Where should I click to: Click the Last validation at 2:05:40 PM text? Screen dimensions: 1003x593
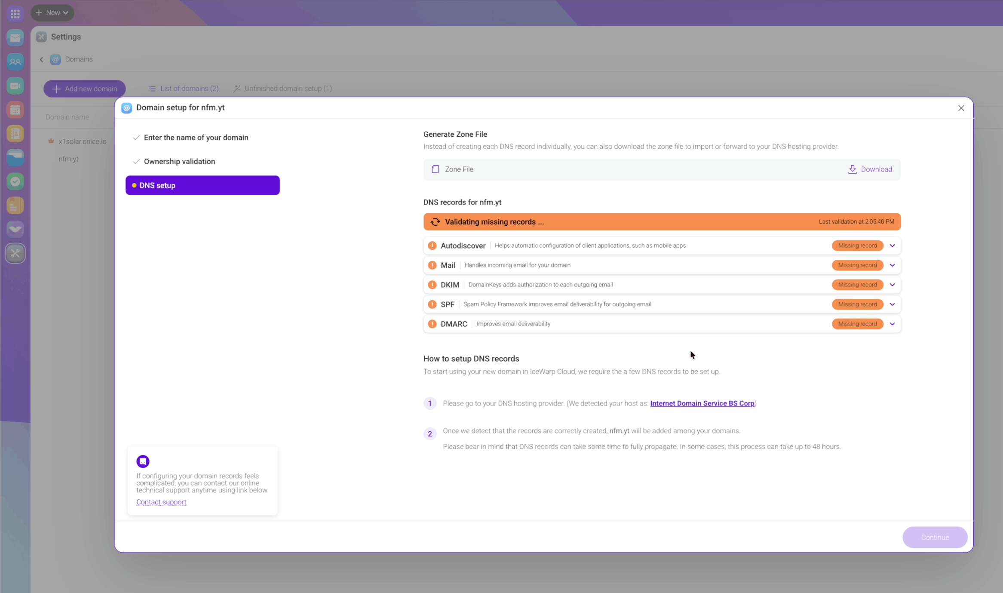[856, 222]
